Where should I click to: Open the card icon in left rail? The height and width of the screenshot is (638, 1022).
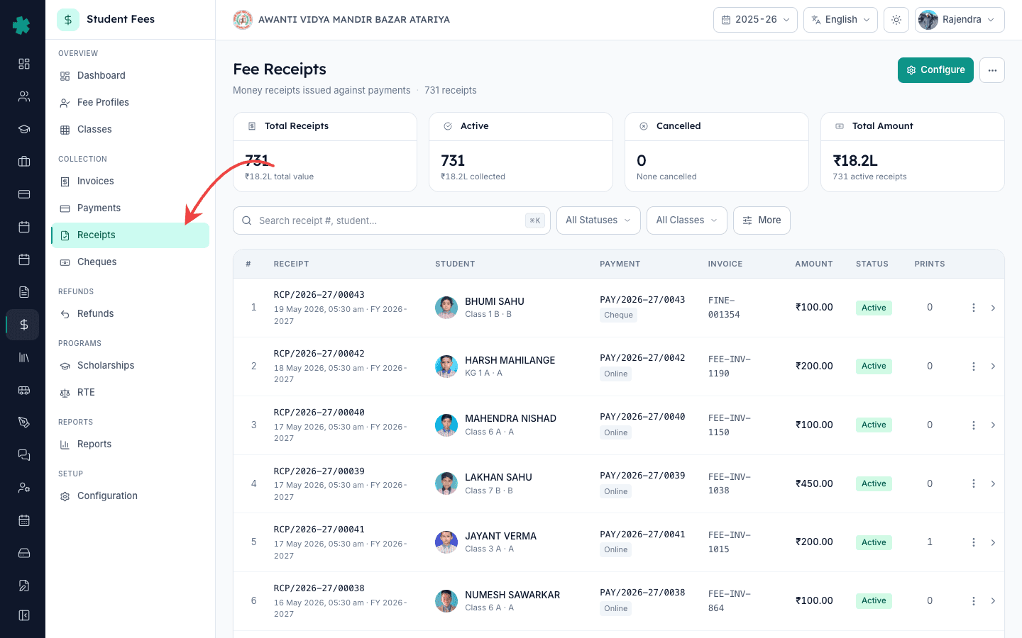[24, 194]
